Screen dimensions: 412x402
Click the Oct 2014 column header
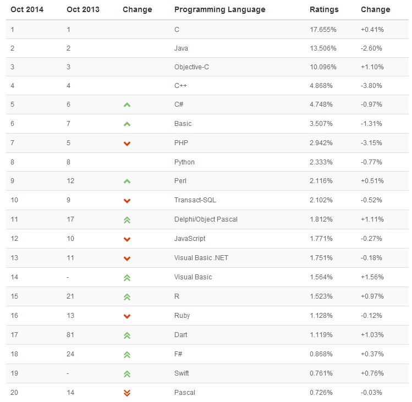27,9
